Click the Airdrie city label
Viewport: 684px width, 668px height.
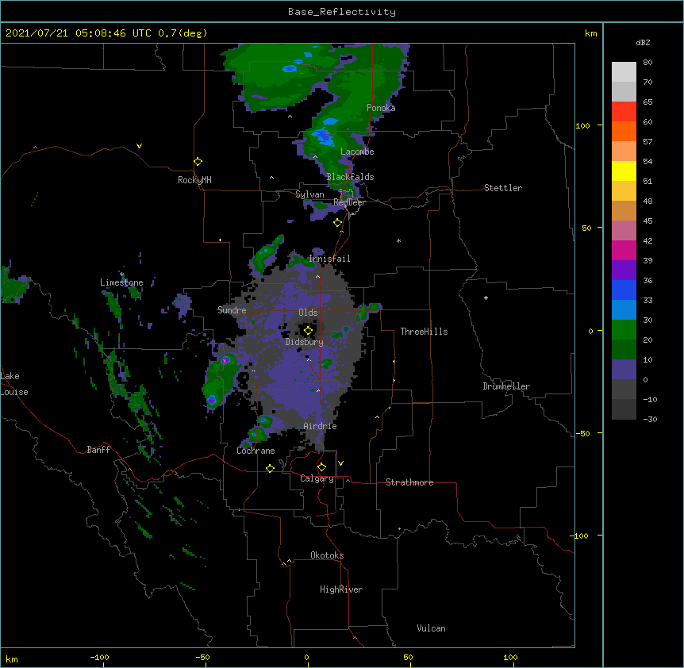coord(321,426)
